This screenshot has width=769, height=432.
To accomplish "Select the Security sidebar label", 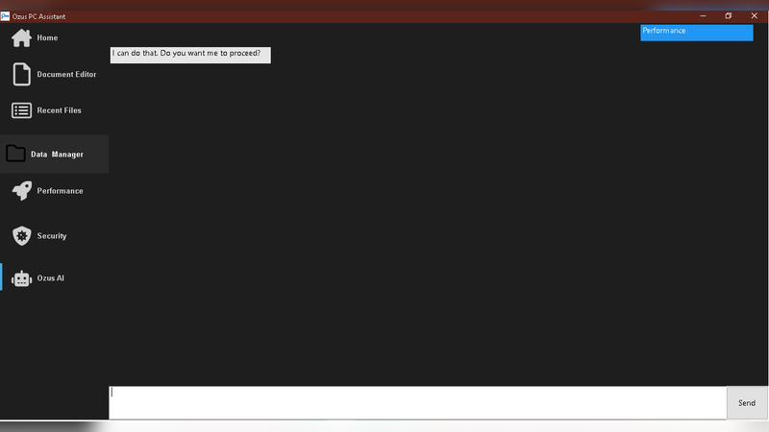I will 52,236.
